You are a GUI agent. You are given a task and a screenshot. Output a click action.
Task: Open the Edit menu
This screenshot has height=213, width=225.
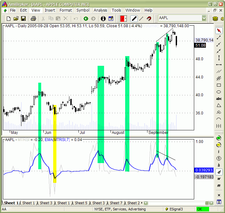(x=23, y=10)
